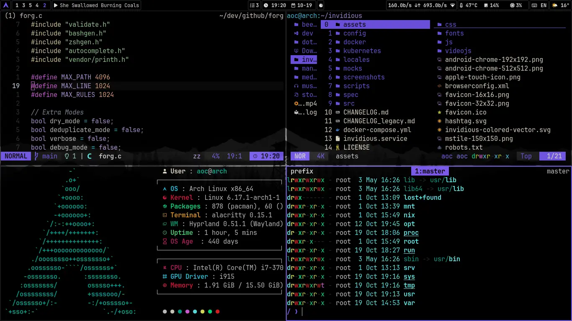The image size is (572, 321).
Task: Click the Arch icon beside OS in fetch output
Action: pos(165,189)
